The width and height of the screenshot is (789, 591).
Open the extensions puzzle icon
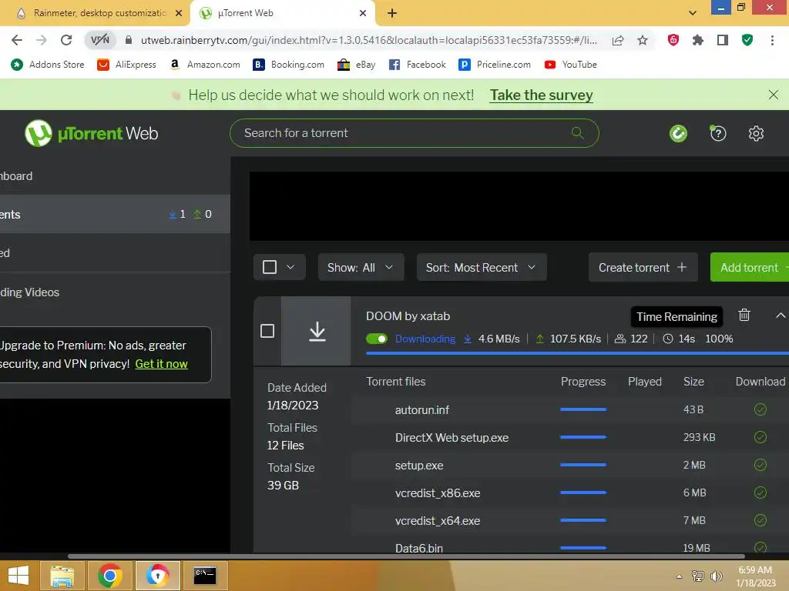pyautogui.click(x=698, y=40)
